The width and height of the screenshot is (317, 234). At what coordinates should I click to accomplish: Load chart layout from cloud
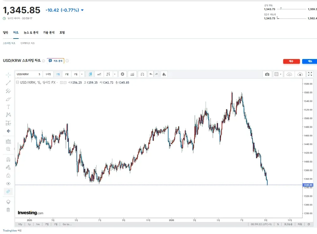289,74
